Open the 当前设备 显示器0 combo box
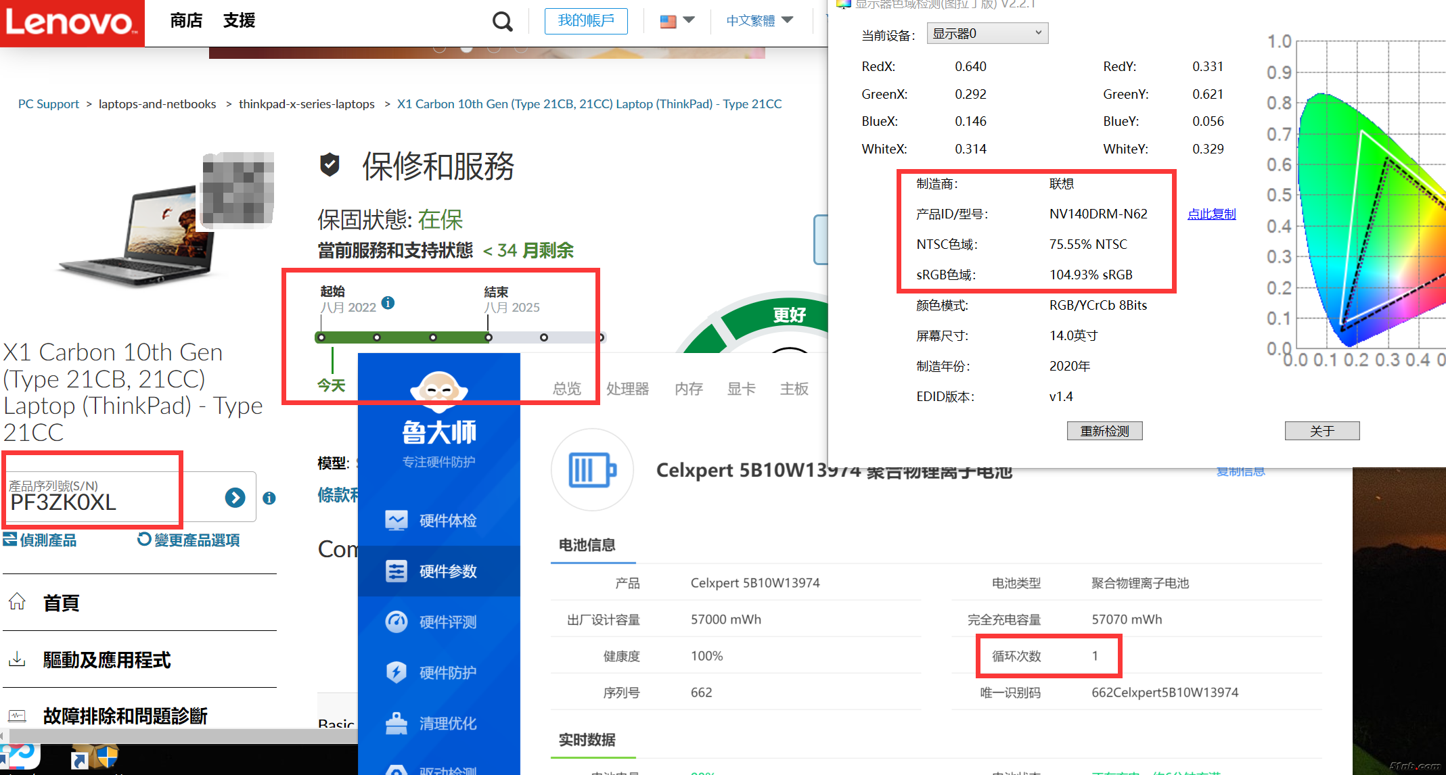Viewport: 1446px width, 775px height. coord(987,33)
